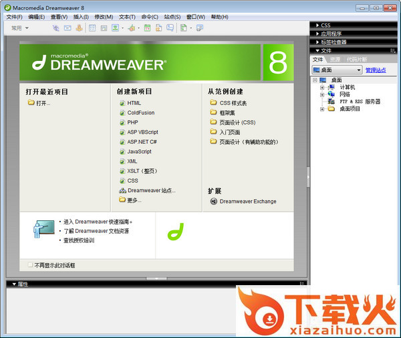Screen dimensions: 401x338
Task: Click the FTP & RDS 服务器 icon
Action: click(x=331, y=102)
